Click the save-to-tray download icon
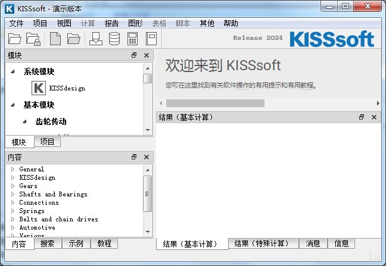386x266 pixels. pos(95,39)
